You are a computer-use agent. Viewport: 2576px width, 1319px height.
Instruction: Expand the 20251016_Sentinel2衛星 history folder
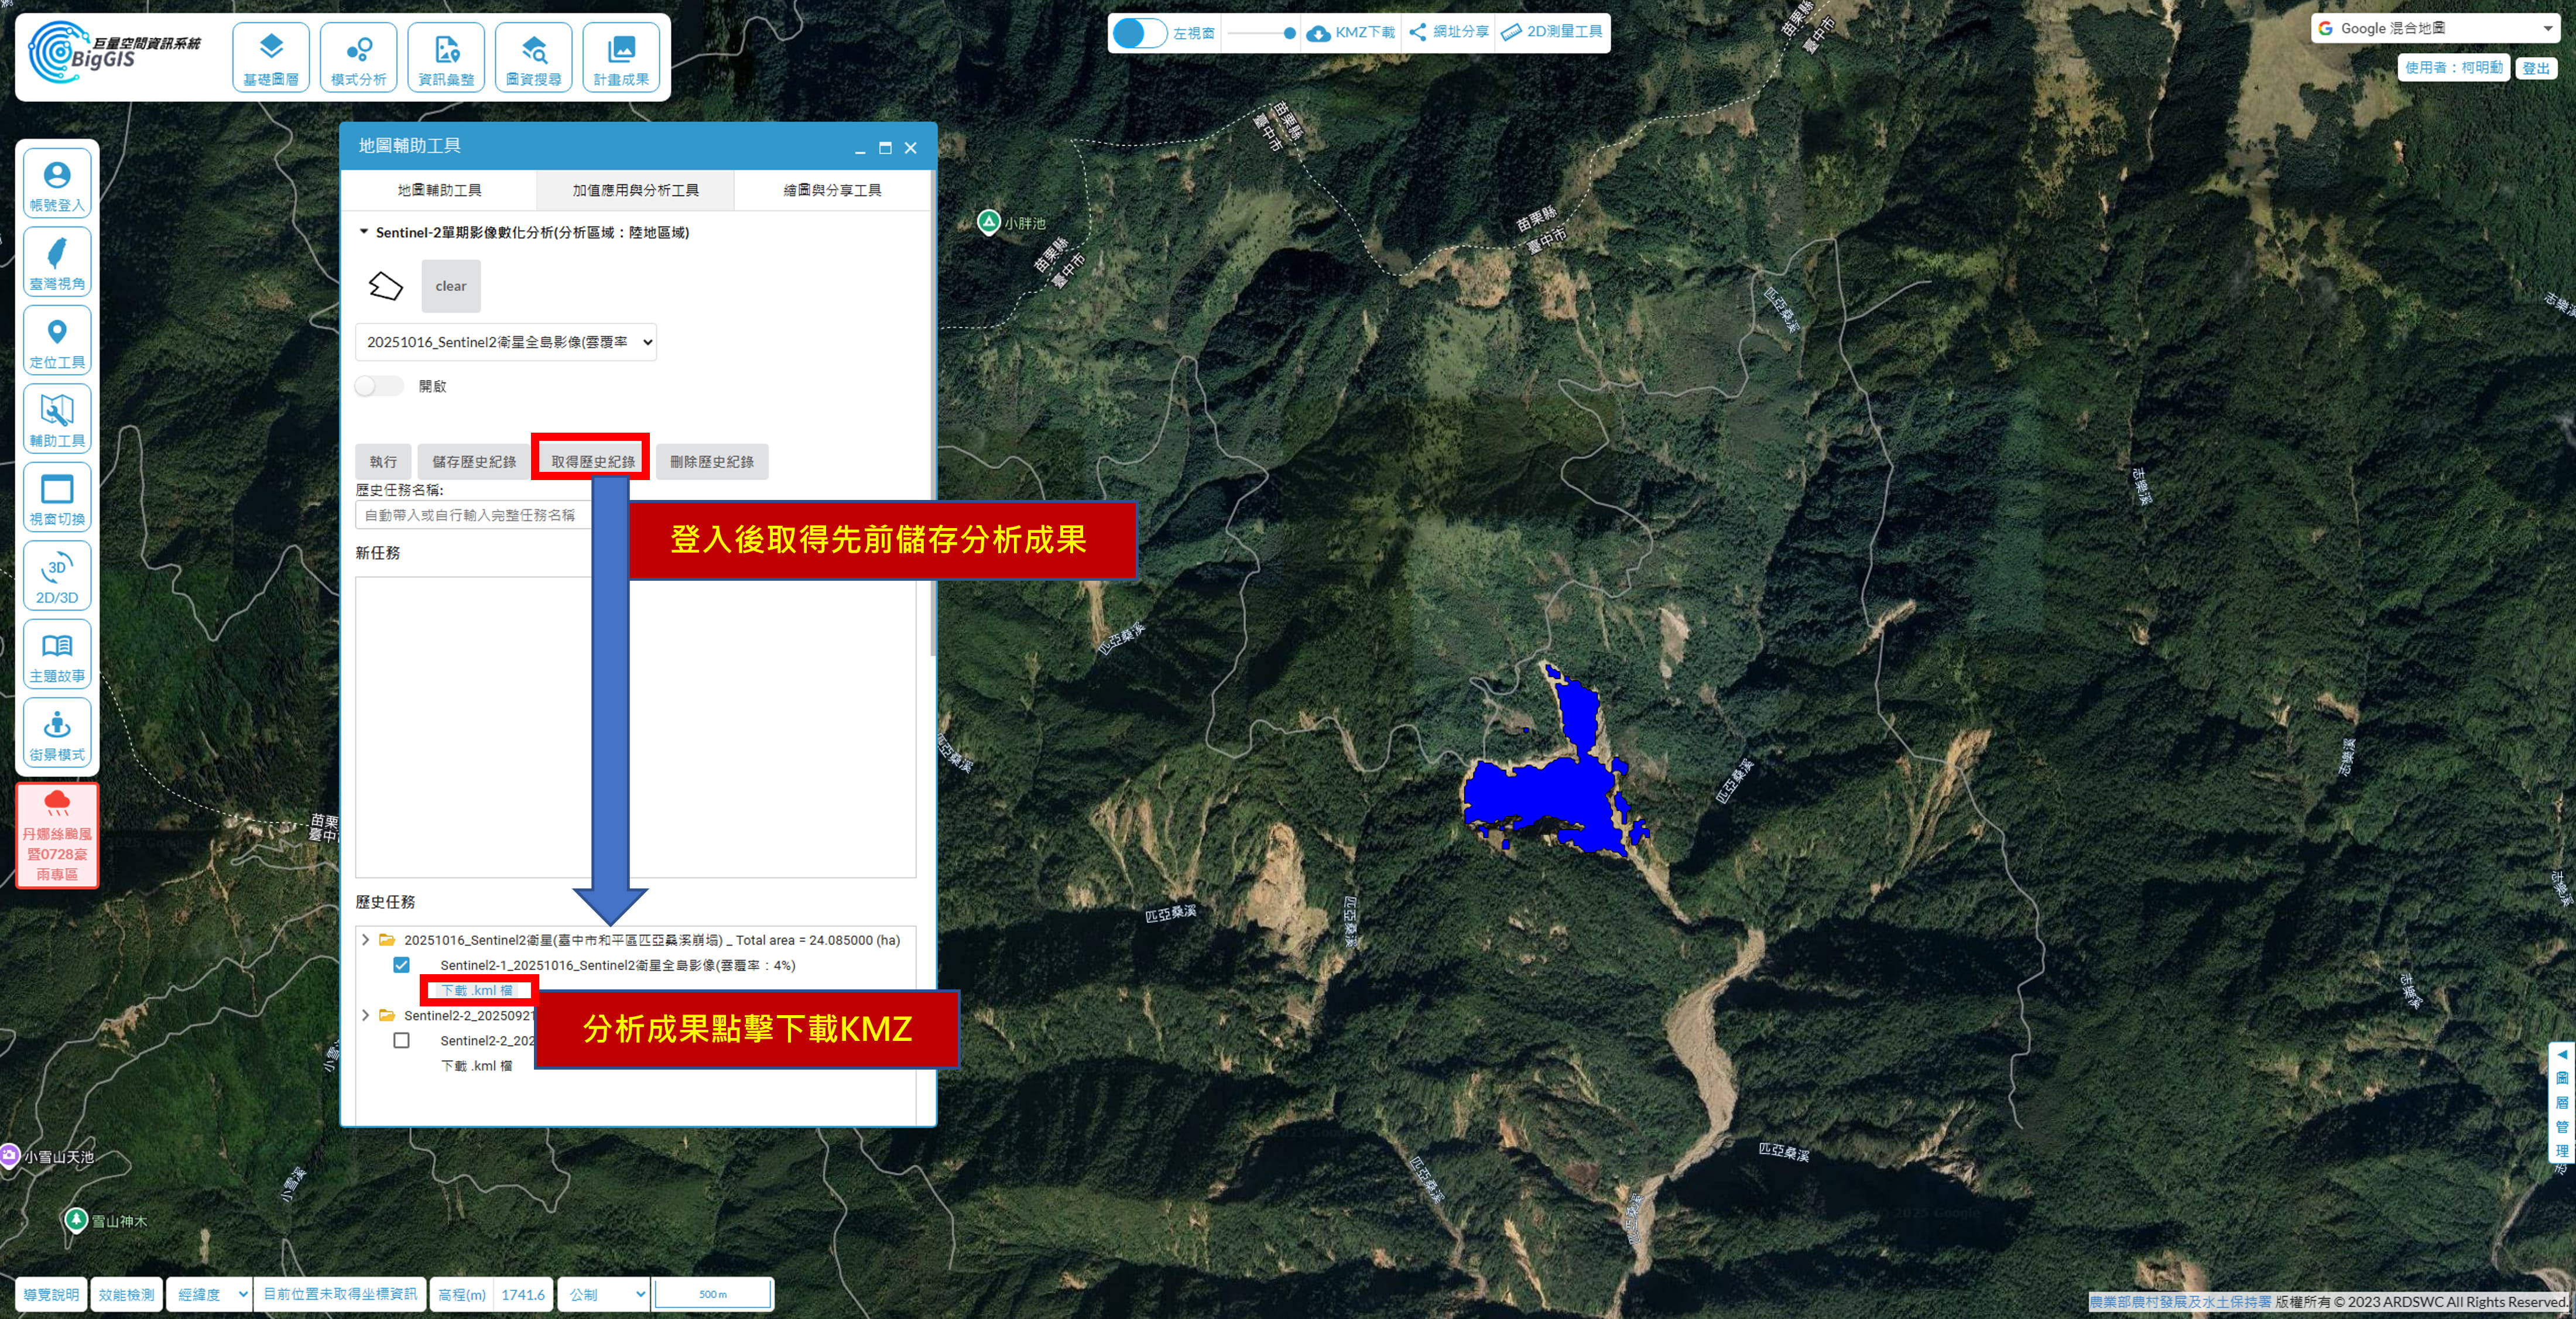(x=365, y=940)
